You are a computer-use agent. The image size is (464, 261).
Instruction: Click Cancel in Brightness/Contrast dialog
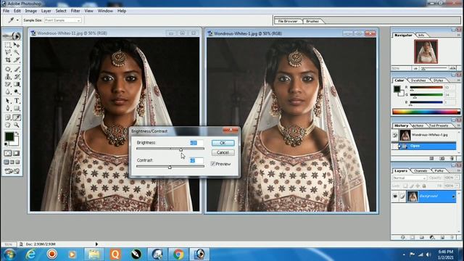point(223,153)
